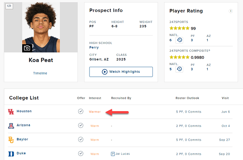The image size is (243, 160).
Task: Click the Arizona offer checkmark
Action: 81,125
